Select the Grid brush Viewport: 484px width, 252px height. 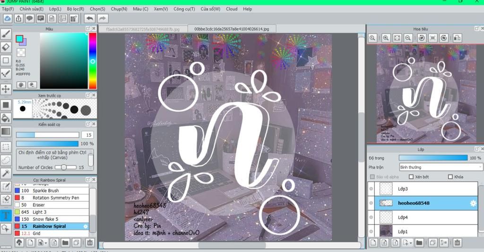click(x=51, y=233)
